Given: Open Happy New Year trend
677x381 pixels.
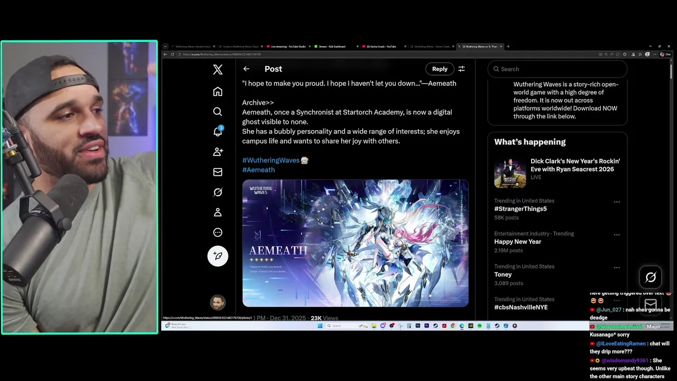Looking at the screenshot, I should pos(518,242).
